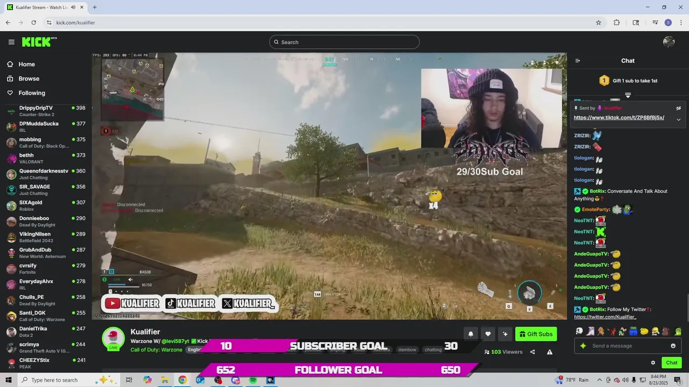Expand the pinned message with chevron
Viewport: 689px width, 387px height.
679,119
